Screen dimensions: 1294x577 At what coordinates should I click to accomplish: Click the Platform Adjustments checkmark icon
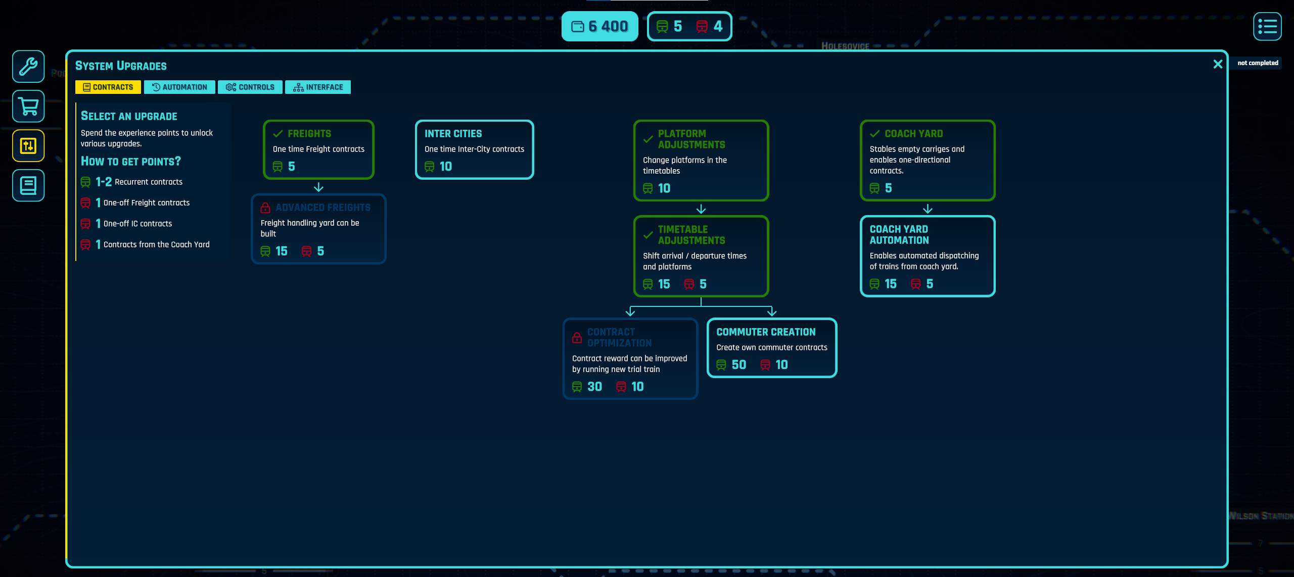[x=648, y=139]
